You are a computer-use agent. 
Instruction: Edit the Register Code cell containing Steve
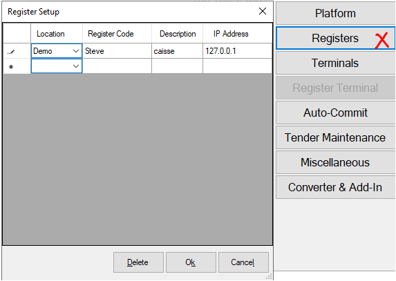(x=117, y=51)
